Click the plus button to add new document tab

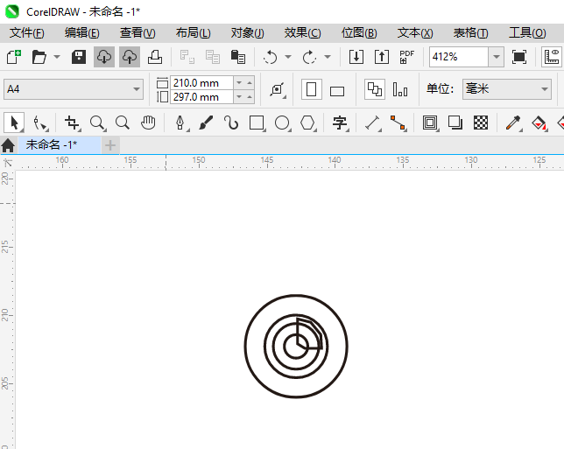(x=110, y=145)
